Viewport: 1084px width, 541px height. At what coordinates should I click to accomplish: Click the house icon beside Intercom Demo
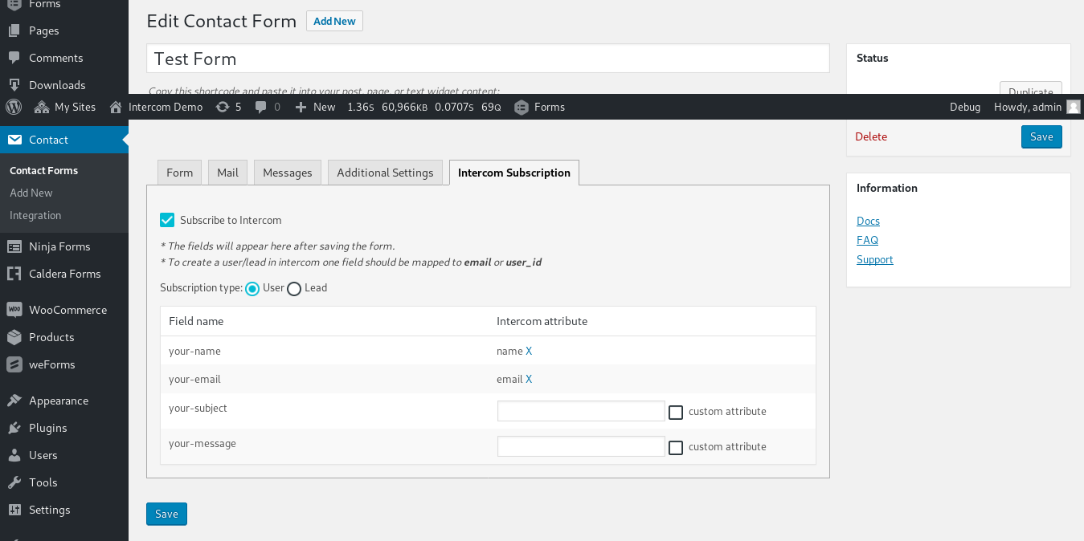pyautogui.click(x=116, y=107)
